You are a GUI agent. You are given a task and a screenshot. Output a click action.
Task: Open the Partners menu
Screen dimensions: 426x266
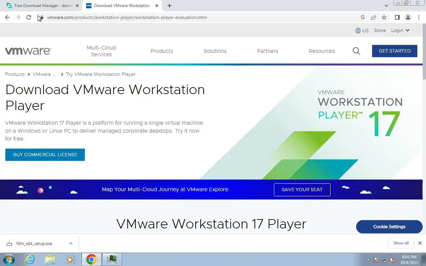tap(268, 51)
